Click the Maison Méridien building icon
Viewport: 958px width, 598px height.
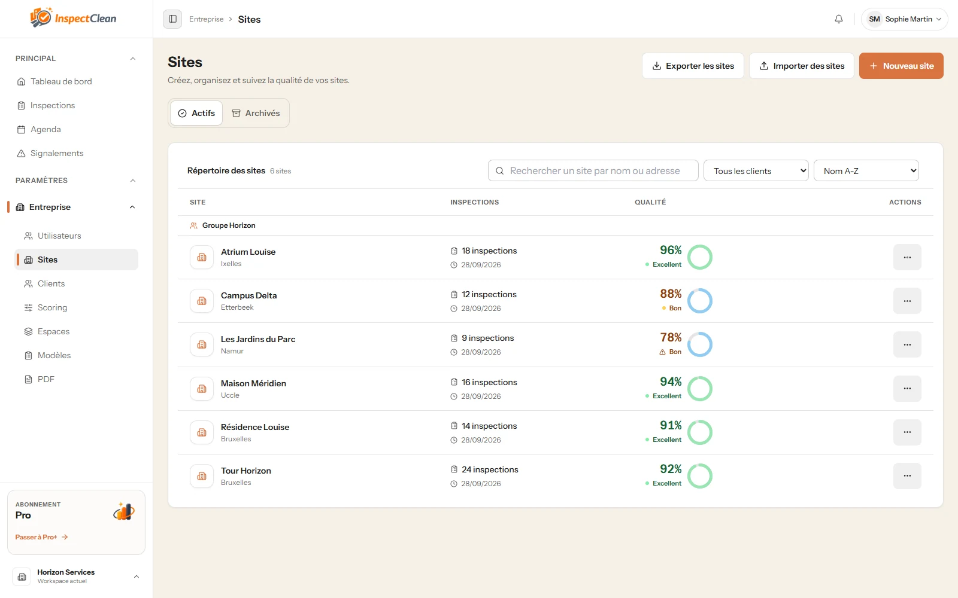pyautogui.click(x=202, y=389)
